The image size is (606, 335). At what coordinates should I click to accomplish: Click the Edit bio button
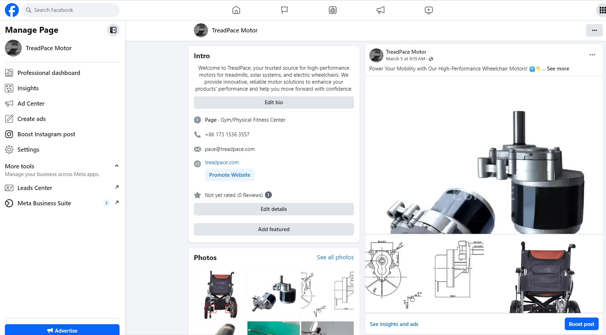(x=274, y=102)
